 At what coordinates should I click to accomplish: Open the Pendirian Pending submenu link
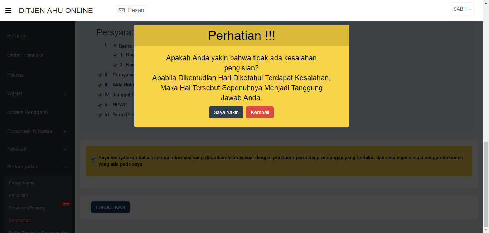(27, 208)
